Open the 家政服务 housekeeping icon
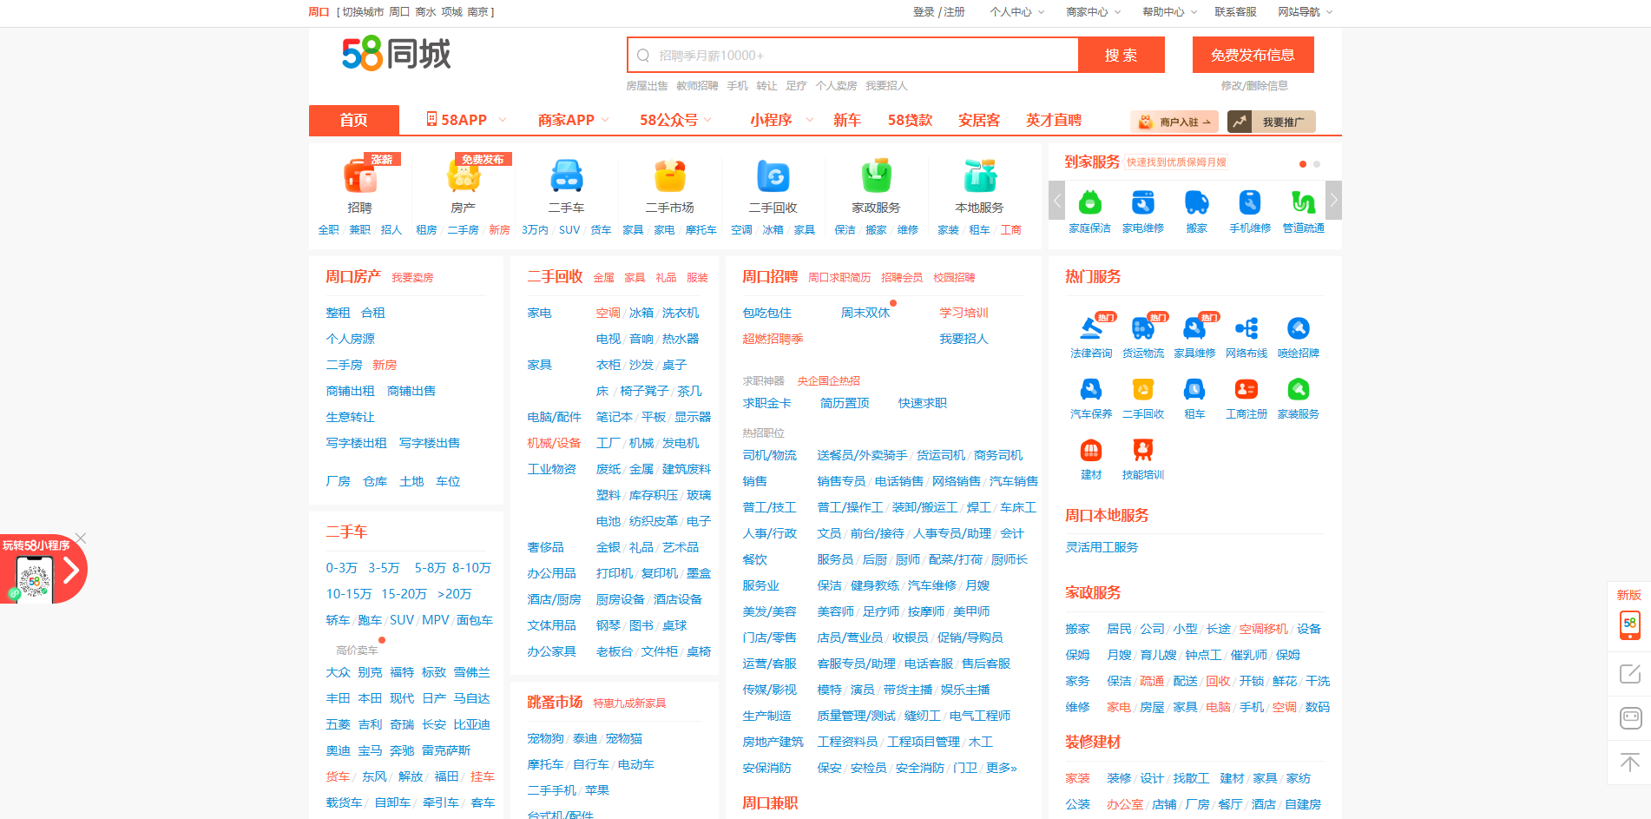Viewport: 1651px width, 819px height. pos(876,176)
